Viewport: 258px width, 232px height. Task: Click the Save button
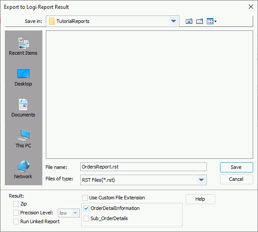tap(236, 167)
